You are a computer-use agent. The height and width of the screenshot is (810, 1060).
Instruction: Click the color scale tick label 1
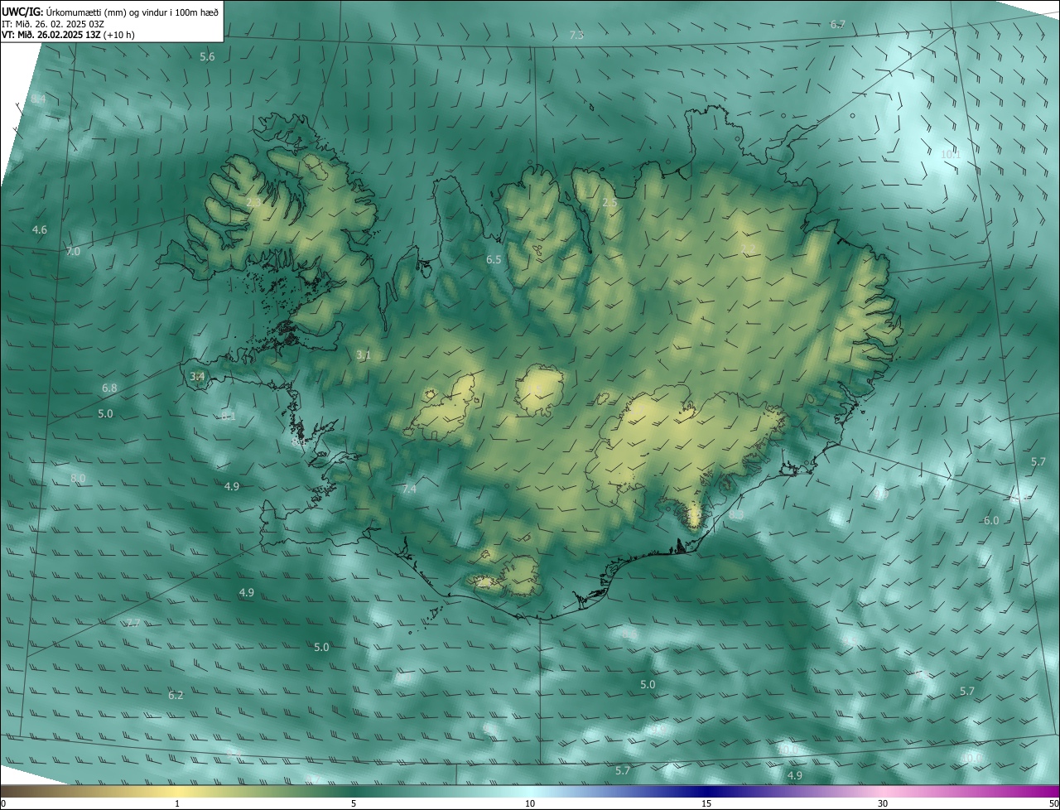tap(177, 803)
